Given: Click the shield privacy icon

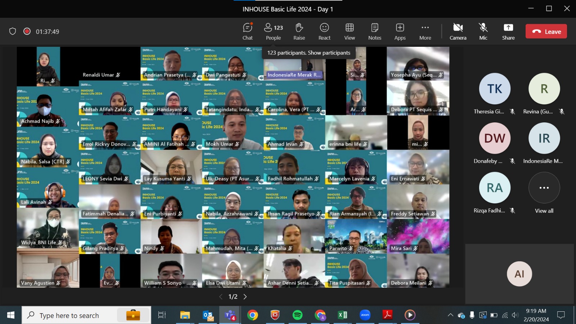Looking at the screenshot, I should 13,31.
